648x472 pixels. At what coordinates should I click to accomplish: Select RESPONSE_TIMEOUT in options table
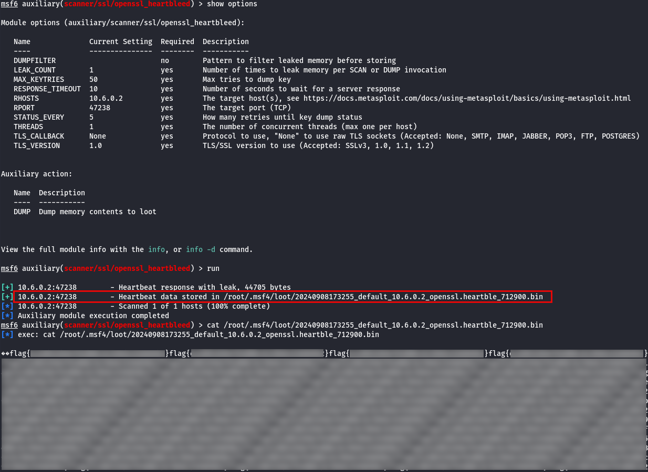click(47, 89)
